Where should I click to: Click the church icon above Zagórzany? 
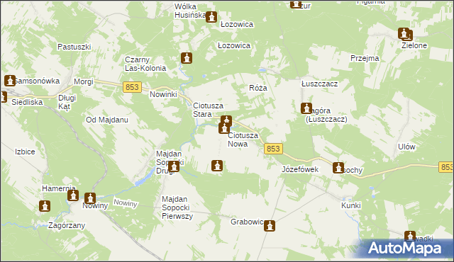coord(45,206)
